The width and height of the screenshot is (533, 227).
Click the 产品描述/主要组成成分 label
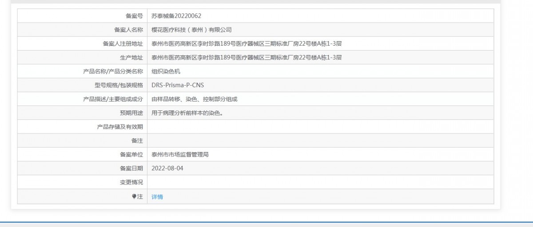pos(113,99)
